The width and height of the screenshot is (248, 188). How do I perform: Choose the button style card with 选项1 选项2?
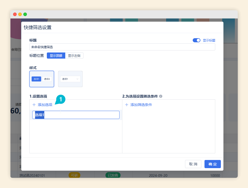pyautogui.click(x=42, y=79)
